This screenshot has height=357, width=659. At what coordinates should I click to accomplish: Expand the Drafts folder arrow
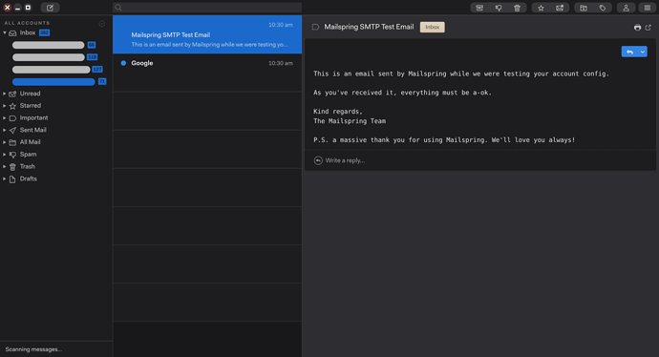pyautogui.click(x=5, y=178)
